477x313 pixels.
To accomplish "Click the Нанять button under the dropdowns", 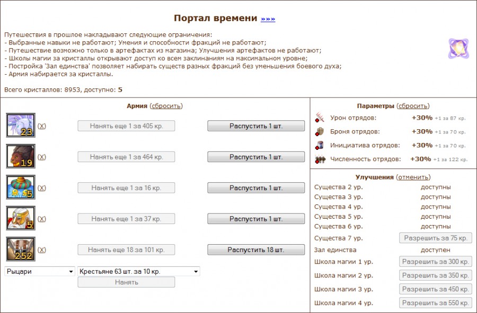I will click(126, 282).
